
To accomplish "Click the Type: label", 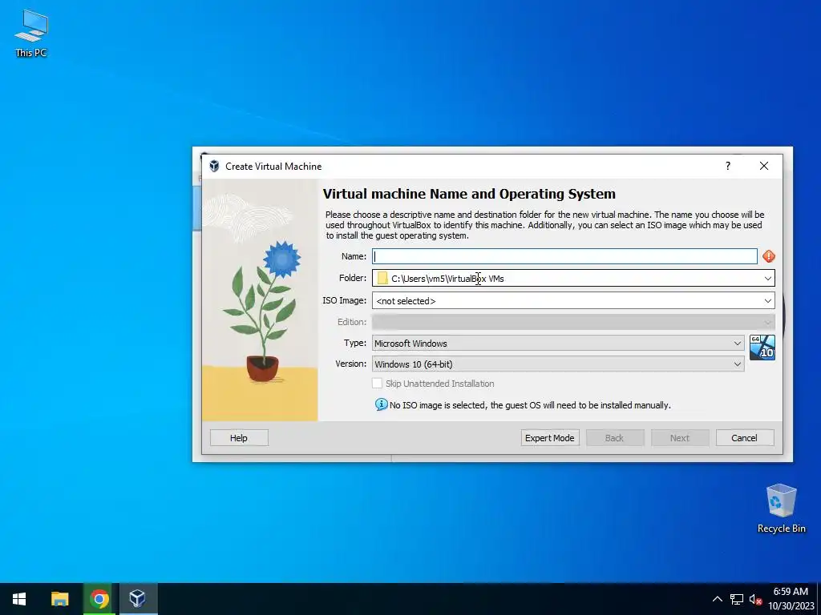I will (355, 343).
